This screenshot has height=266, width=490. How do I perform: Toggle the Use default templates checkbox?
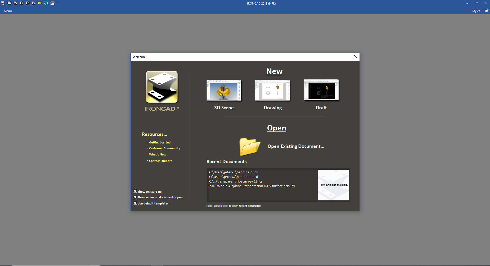click(x=135, y=203)
